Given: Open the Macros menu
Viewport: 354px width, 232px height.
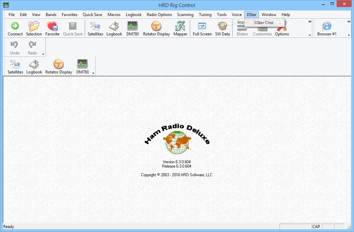Looking at the screenshot, I should point(114,15).
